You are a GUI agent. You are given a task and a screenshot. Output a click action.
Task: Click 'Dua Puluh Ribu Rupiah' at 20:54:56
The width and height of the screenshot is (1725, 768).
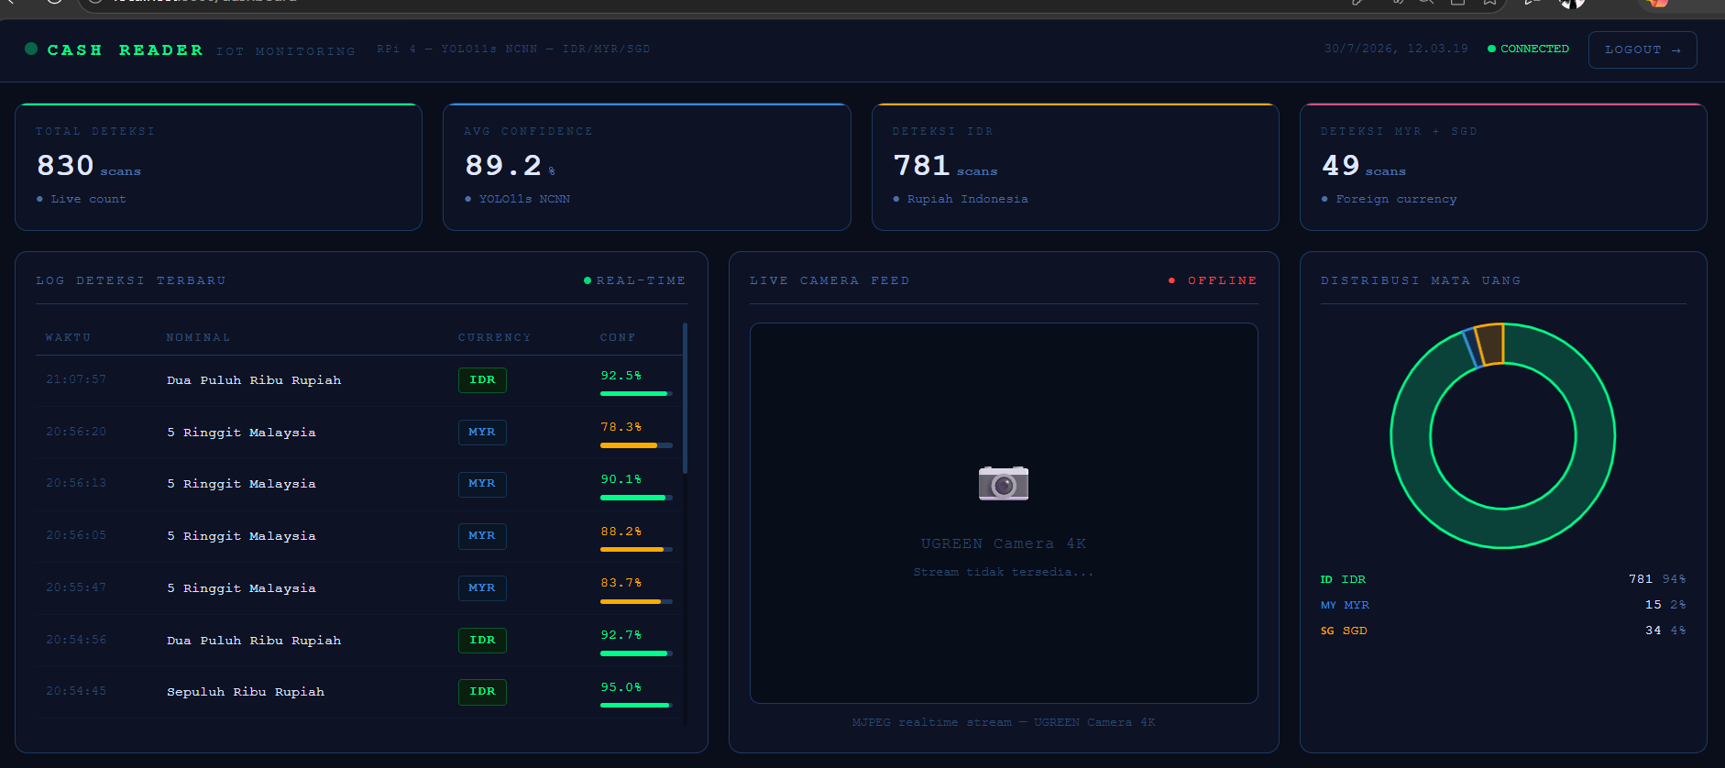click(x=254, y=641)
